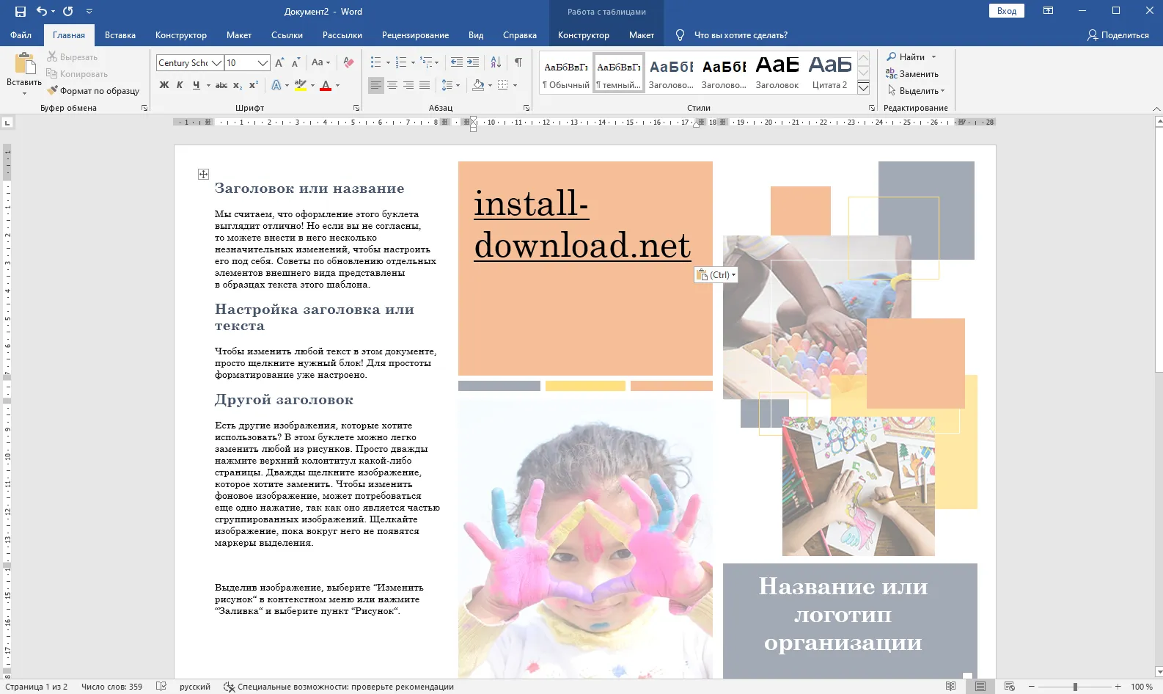Toggle paragraph marks display (¶)
1163x694 pixels.
(x=518, y=63)
